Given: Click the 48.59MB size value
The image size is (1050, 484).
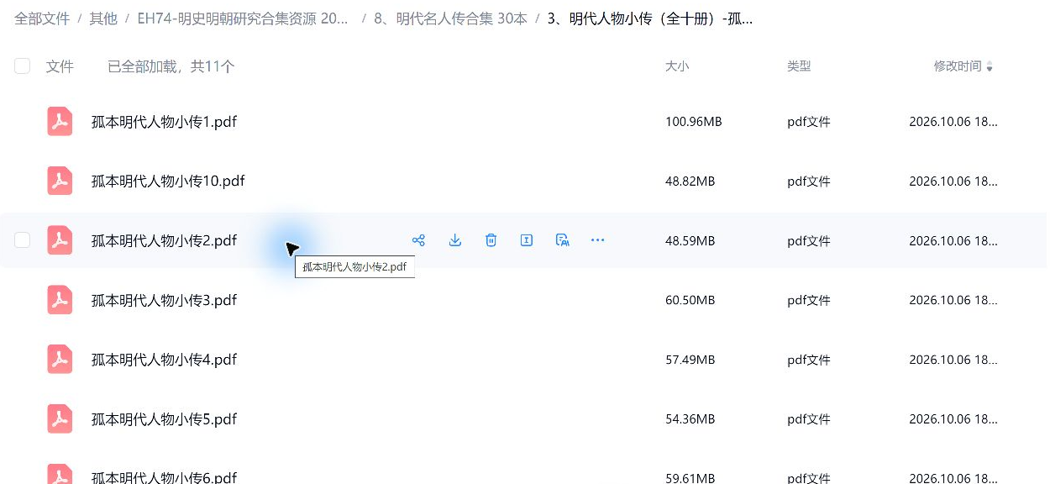Looking at the screenshot, I should [x=690, y=241].
